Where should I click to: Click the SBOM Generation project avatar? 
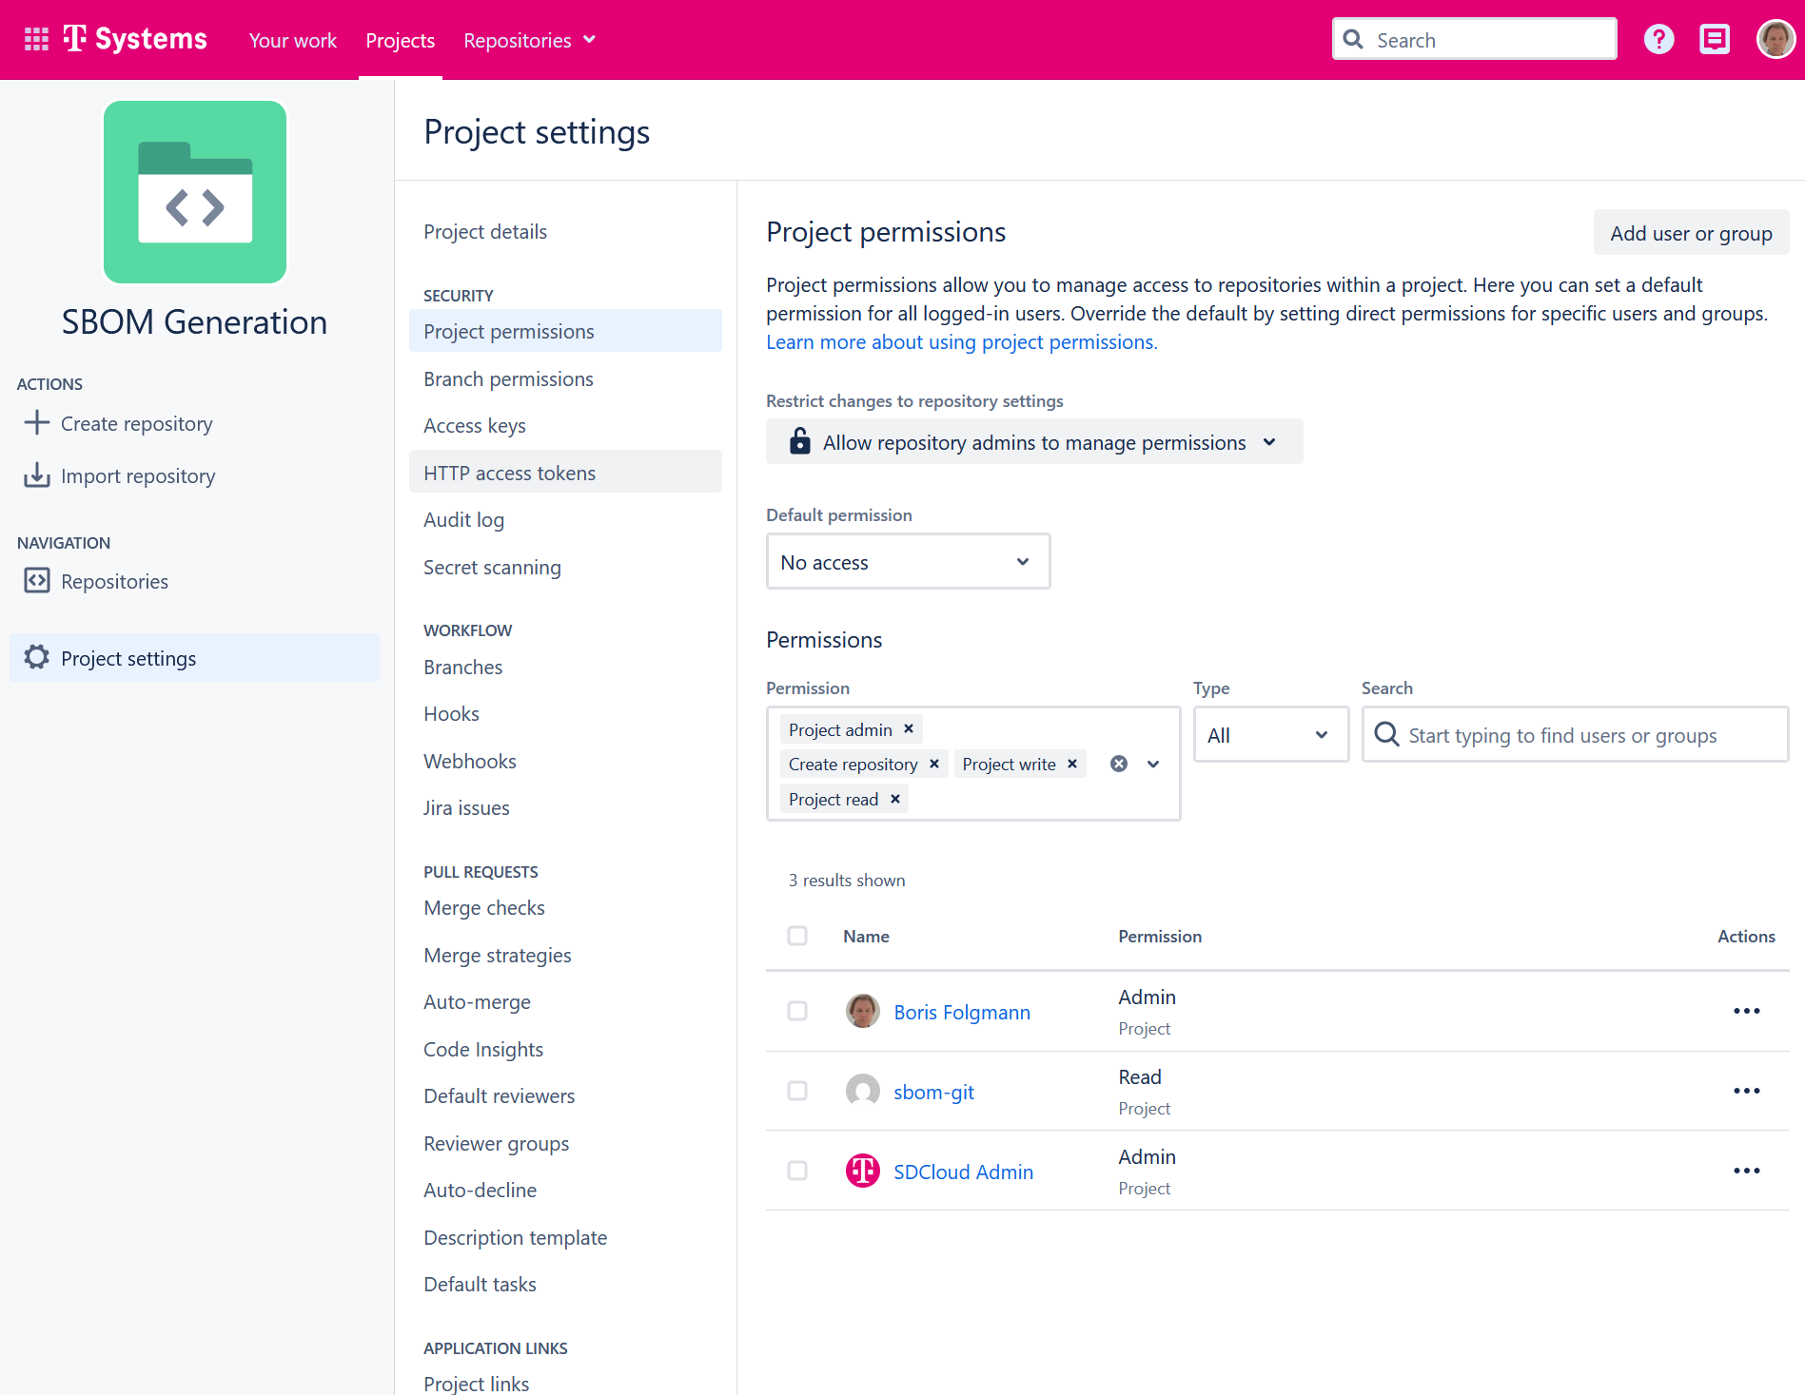tap(195, 192)
